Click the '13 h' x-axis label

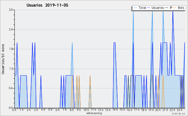(x=108, y=110)
